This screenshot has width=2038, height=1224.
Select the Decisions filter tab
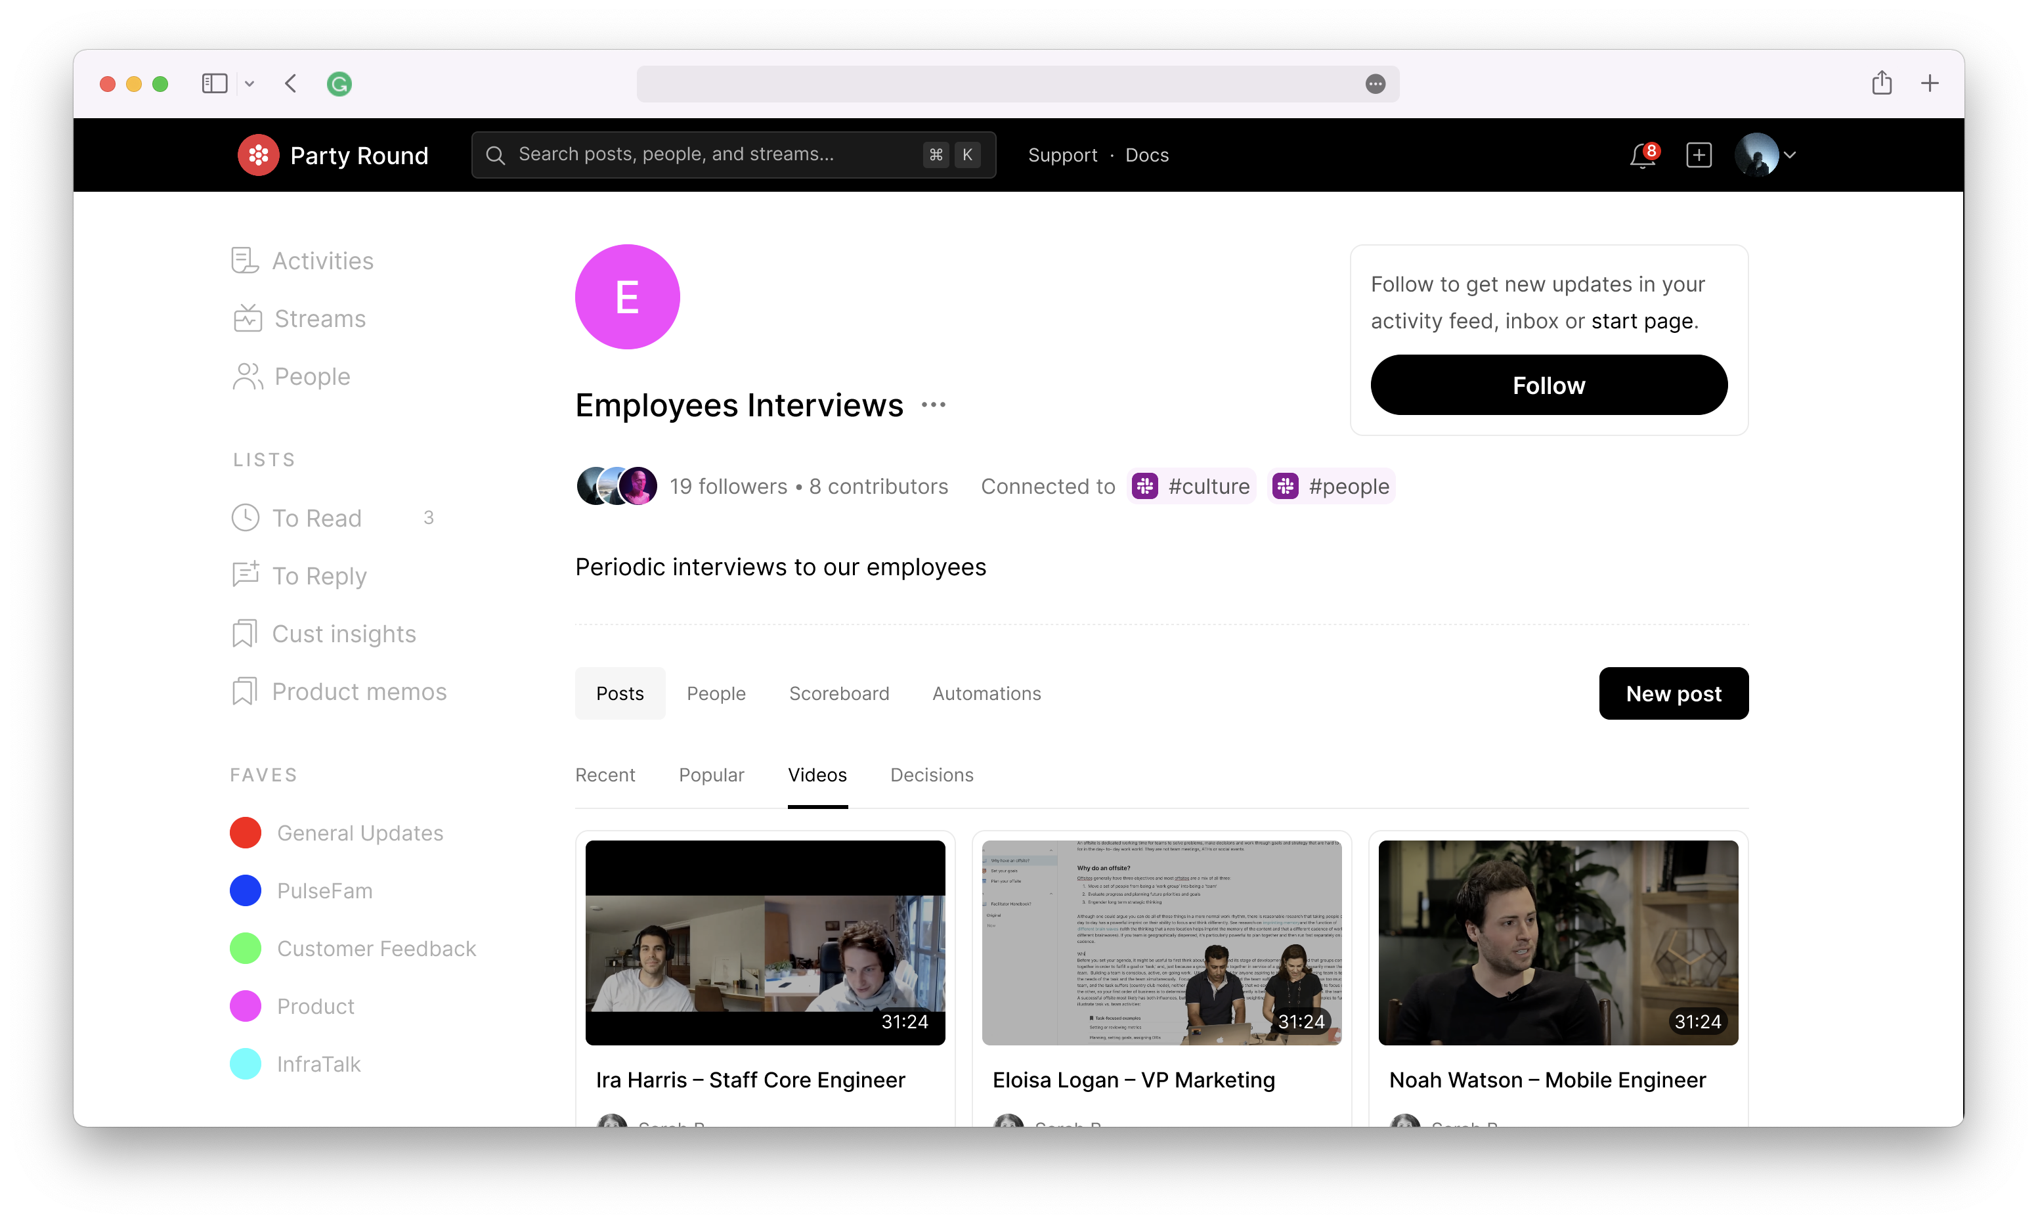[932, 776]
